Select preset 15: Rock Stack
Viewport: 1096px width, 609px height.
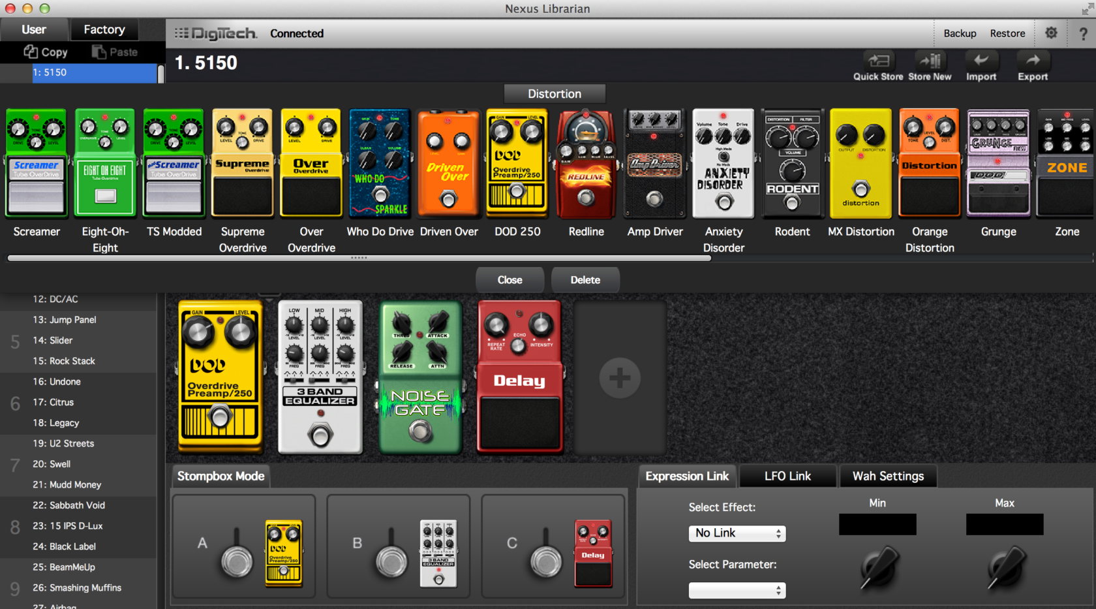(78, 361)
